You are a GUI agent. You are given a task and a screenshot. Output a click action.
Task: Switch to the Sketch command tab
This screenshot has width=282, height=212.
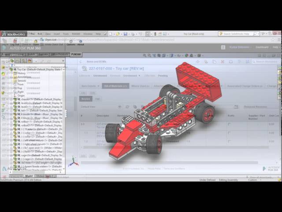(x=31, y=54)
